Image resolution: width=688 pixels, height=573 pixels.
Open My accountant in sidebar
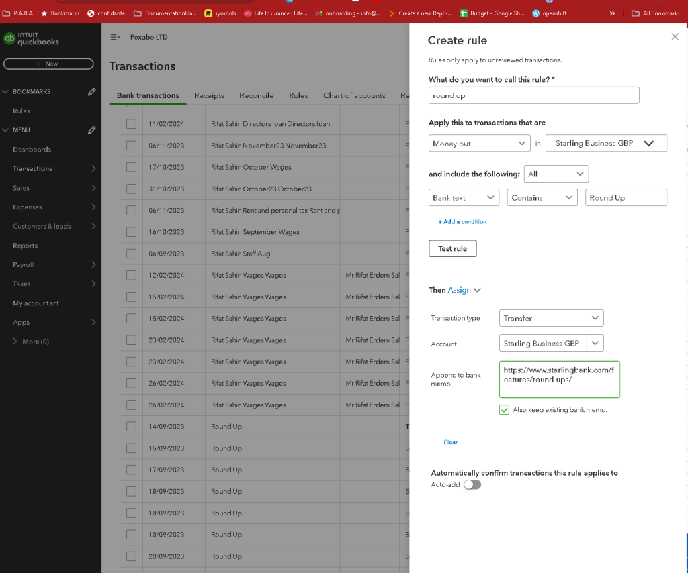click(x=36, y=303)
